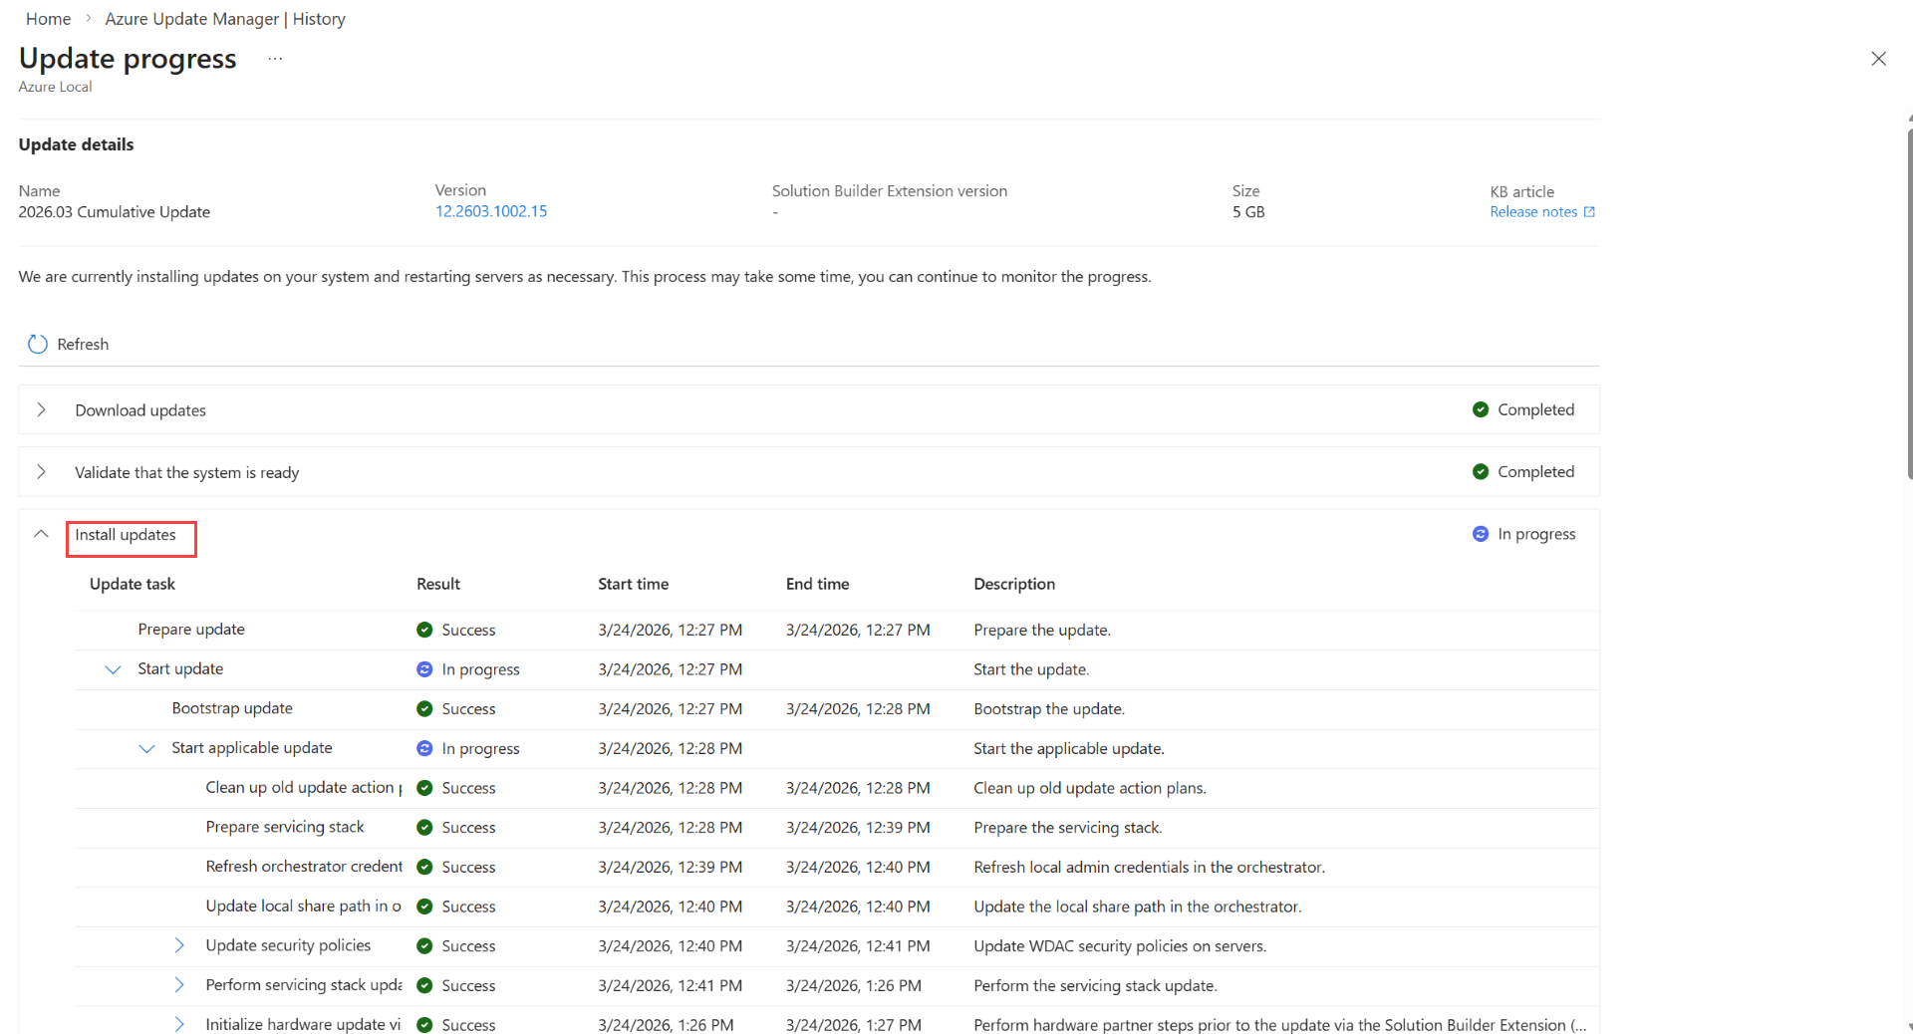The image size is (1913, 1034).
Task: Click the Result column header
Action: [438, 584]
